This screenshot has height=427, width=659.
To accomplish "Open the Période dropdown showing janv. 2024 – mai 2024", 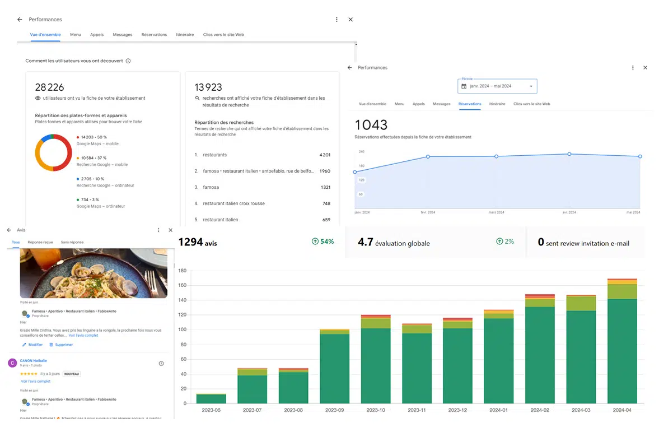I will click(x=497, y=86).
